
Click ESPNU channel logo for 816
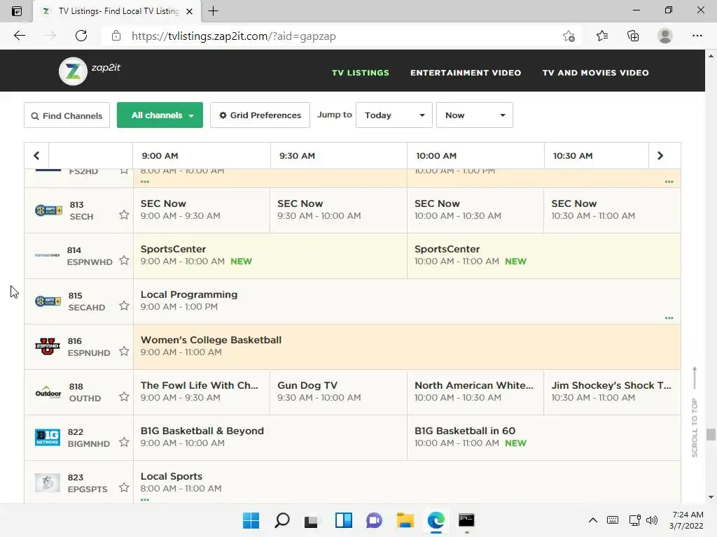tap(48, 347)
